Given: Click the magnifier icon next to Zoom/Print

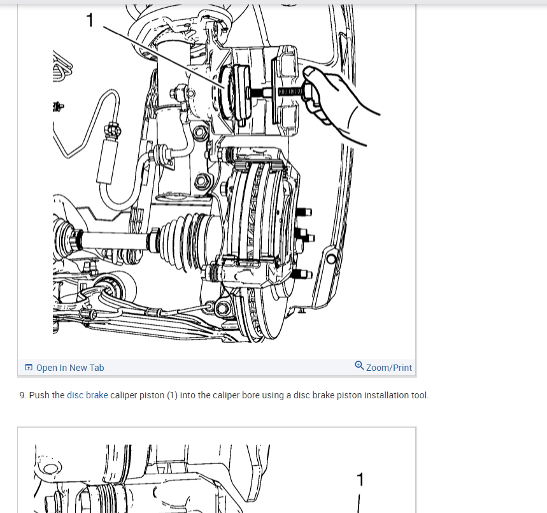Looking at the screenshot, I should pos(359,366).
